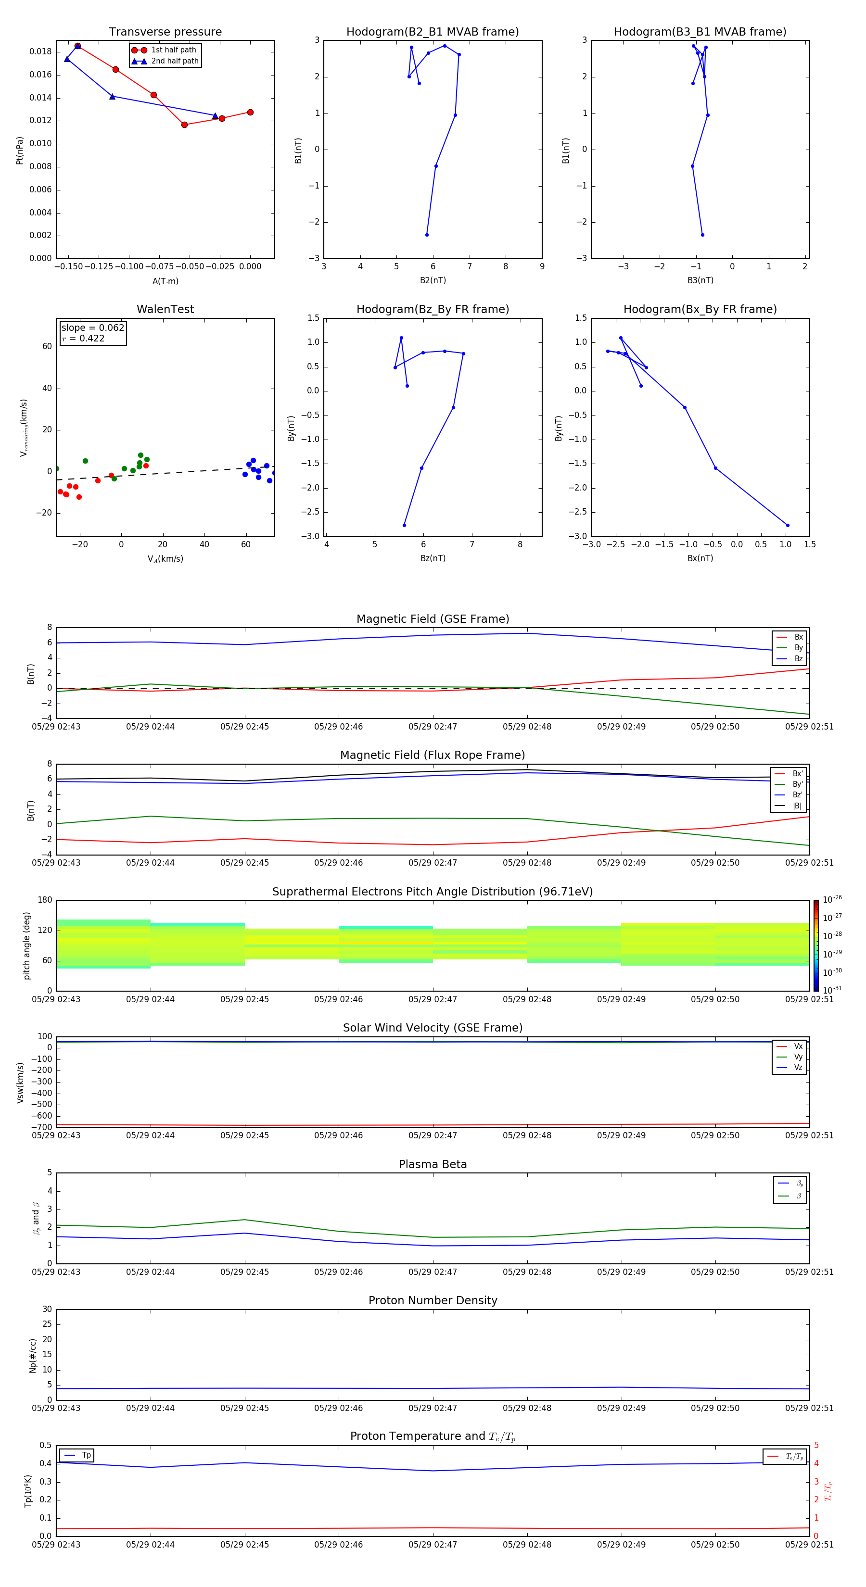Viewport: 866px width, 1587px height.
Task: Click the 'V remaining (km/s)' y-axis label
Action: coord(24,428)
